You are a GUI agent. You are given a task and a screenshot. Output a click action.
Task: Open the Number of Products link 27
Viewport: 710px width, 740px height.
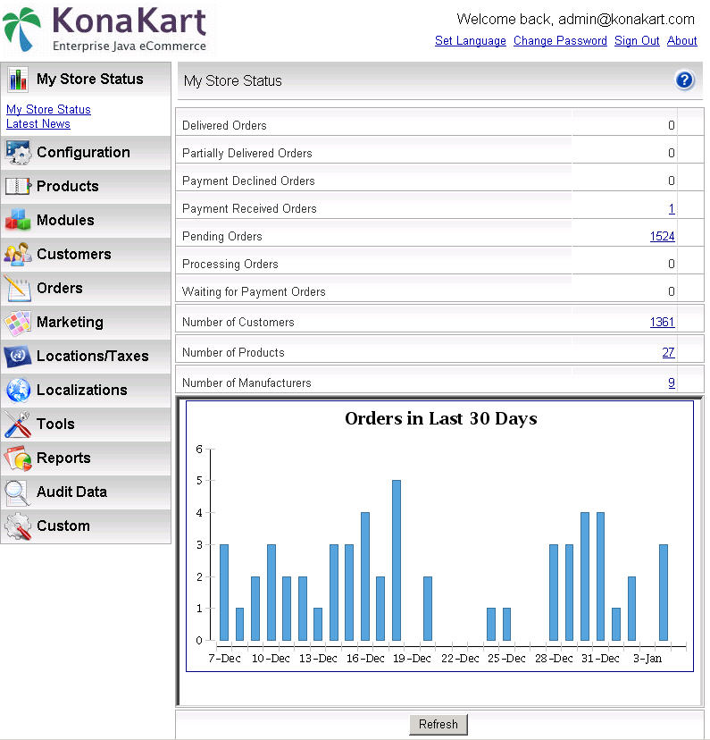point(668,352)
